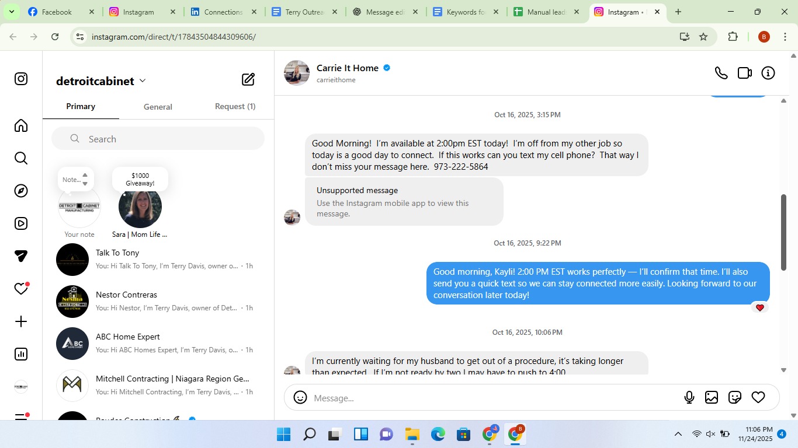Viewport: 798px width, 448px height.
Task: Open the Chrome tab search dropdown
Action: [11, 12]
